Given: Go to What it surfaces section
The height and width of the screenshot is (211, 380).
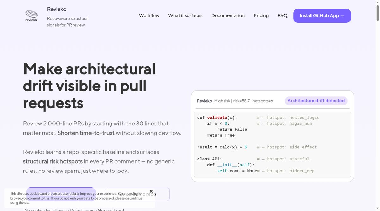Looking at the screenshot, I should click(x=185, y=15).
